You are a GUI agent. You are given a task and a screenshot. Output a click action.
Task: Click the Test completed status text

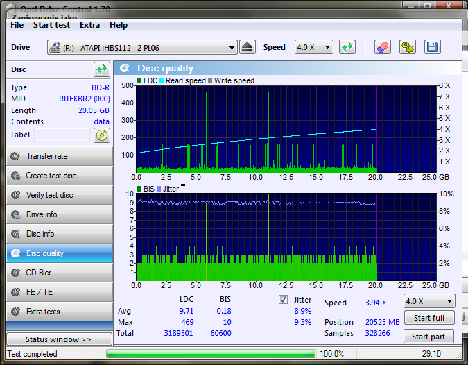click(32, 354)
